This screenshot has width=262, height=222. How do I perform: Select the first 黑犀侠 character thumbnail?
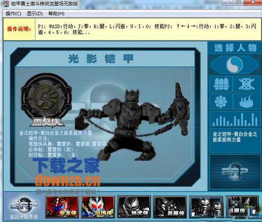pos(170,207)
